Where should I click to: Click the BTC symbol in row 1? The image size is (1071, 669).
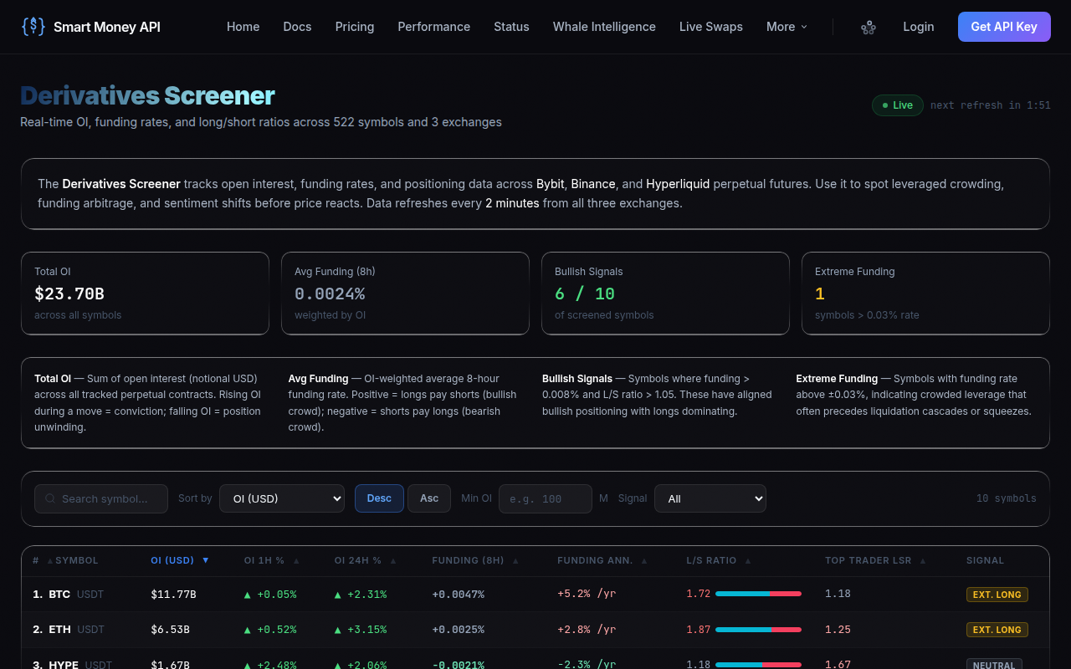click(x=59, y=594)
